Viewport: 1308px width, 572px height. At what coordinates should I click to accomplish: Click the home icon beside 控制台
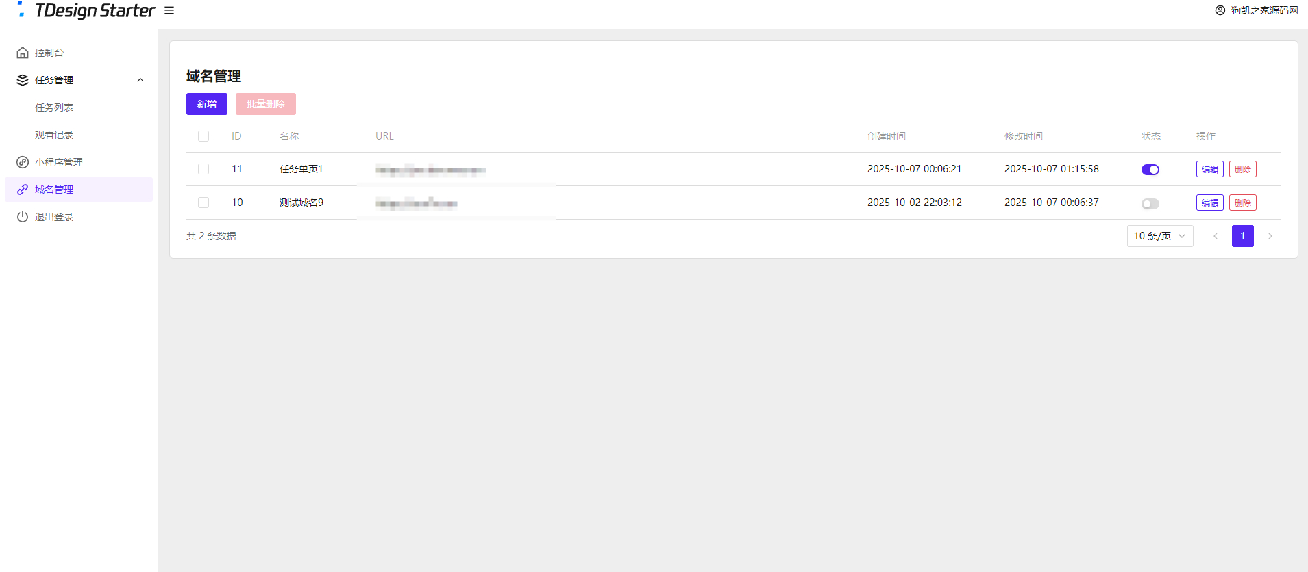(23, 53)
